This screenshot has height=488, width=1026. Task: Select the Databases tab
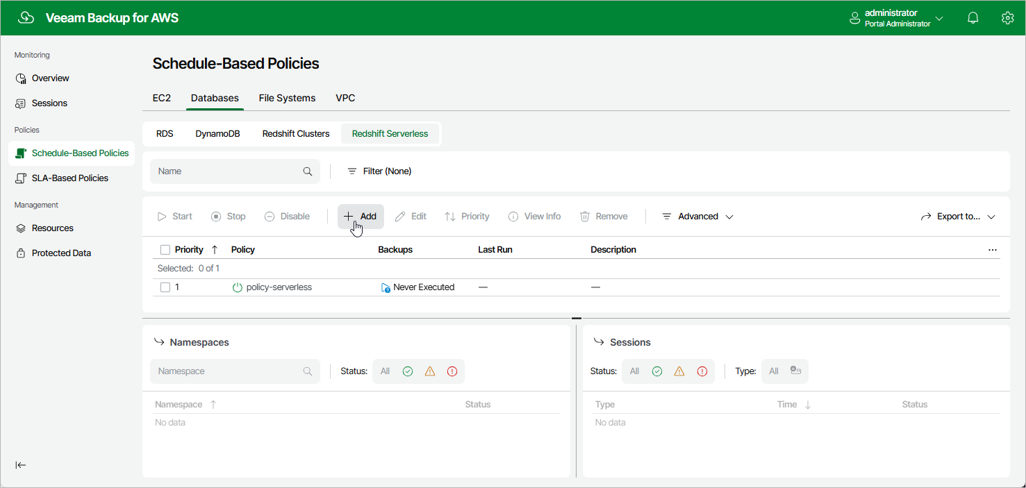[x=215, y=99]
